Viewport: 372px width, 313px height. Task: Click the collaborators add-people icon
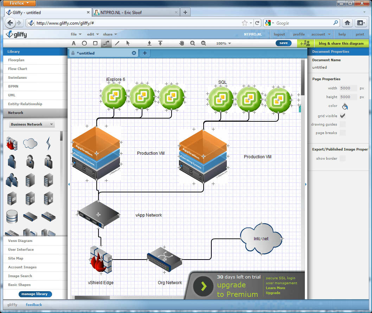(305, 43)
